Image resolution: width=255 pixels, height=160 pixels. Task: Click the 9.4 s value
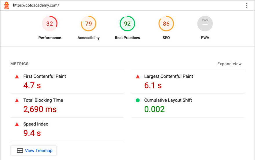(32, 133)
